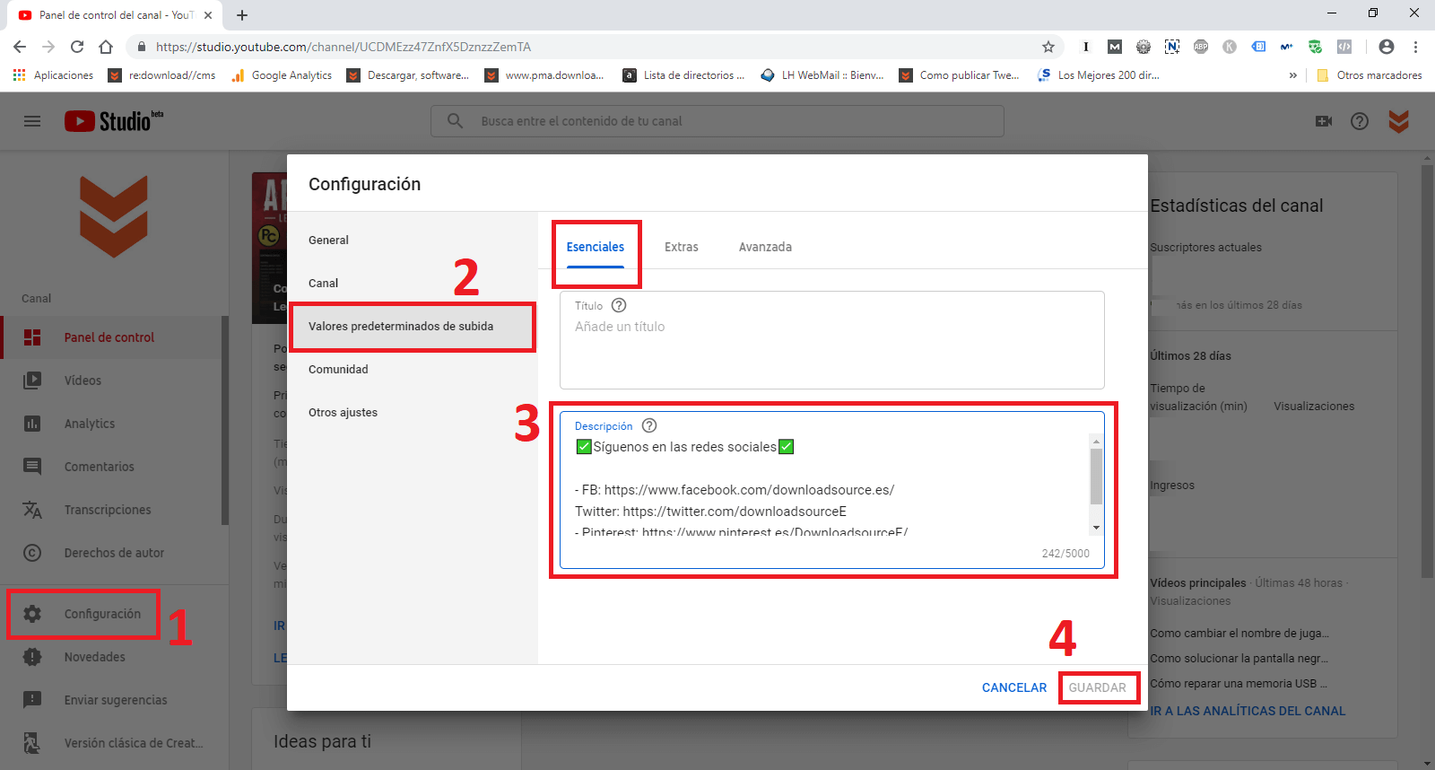The width and height of the screenshot is (1435, 770).
Task: Open the Studio hamburger menu
Action: point(32,121)
